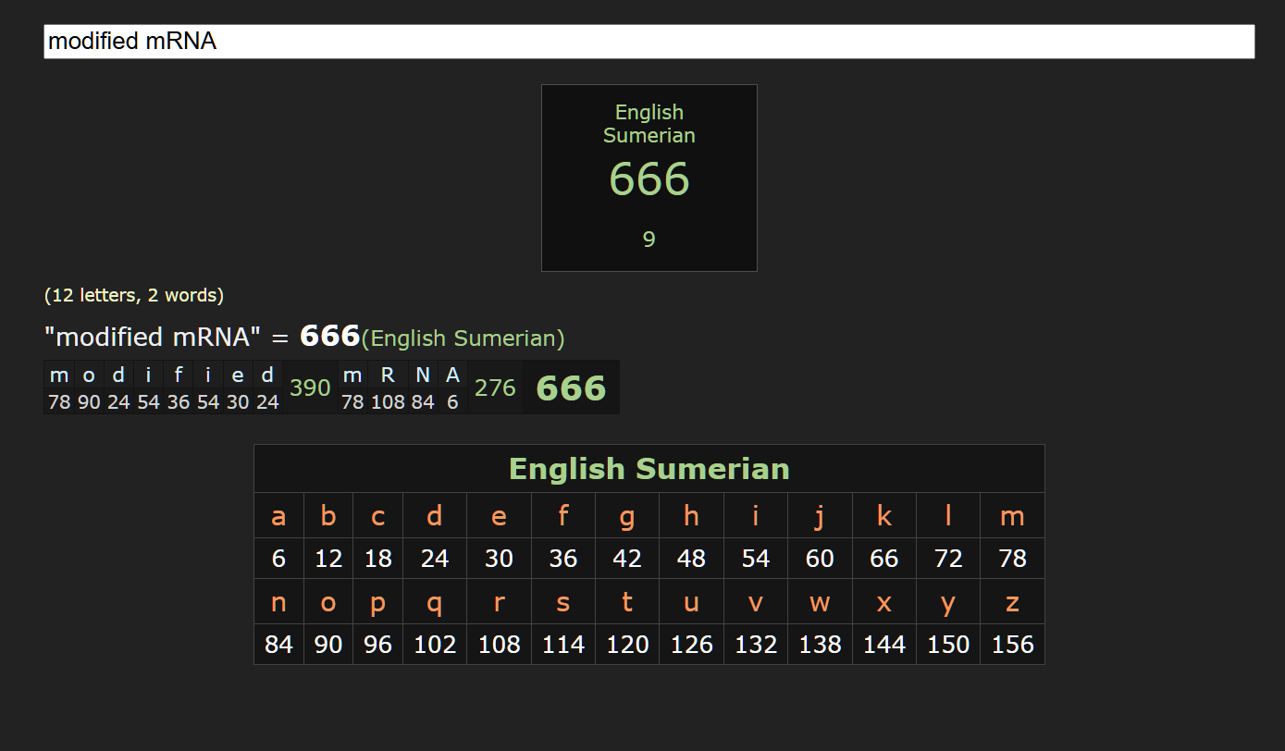Click value 60 under letter j
1285x751 pixels.
click(x=820, y=559)
